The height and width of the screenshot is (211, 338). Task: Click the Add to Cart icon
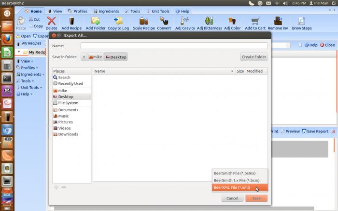[255, 23]
